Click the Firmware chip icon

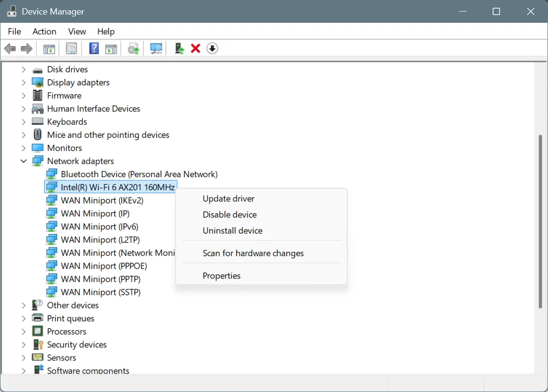point(37,96)
